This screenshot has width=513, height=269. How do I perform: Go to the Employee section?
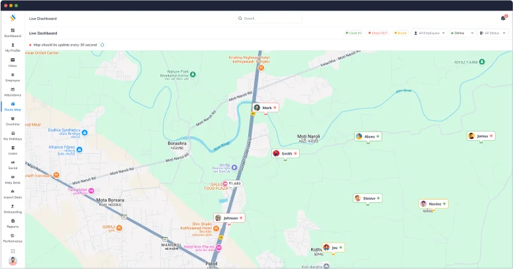(13, 77)
